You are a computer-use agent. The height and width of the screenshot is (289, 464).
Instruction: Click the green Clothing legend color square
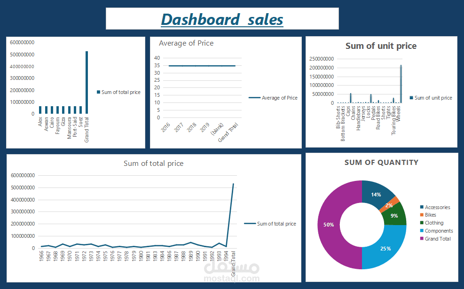(422, 223)
